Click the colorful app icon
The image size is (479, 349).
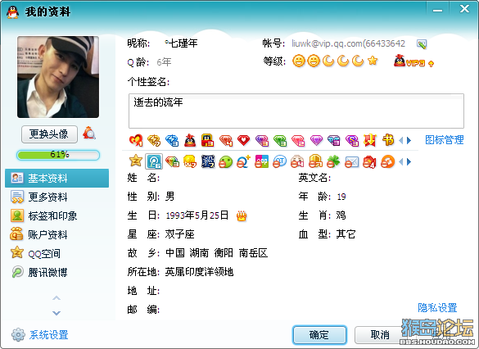(261, 161)
